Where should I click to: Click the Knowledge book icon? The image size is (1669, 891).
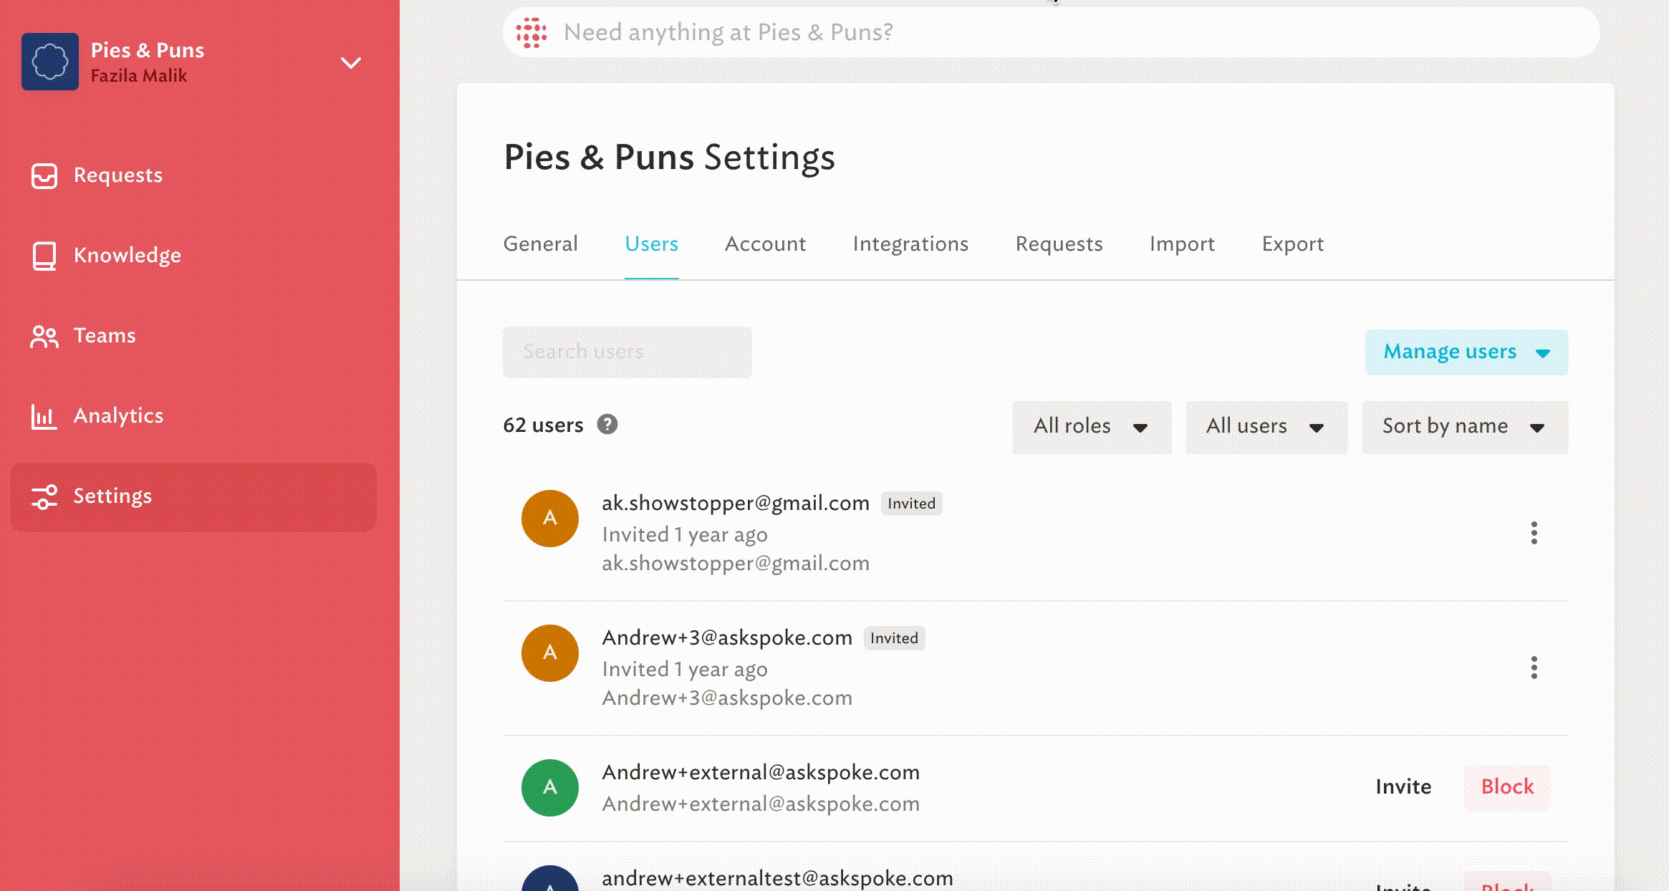click(44, 256)
